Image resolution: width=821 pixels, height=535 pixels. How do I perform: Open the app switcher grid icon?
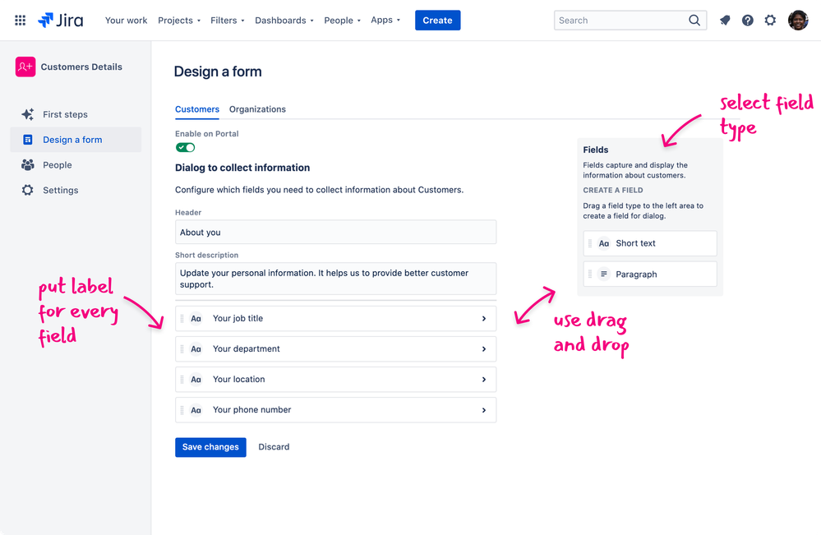coord(18,20)
